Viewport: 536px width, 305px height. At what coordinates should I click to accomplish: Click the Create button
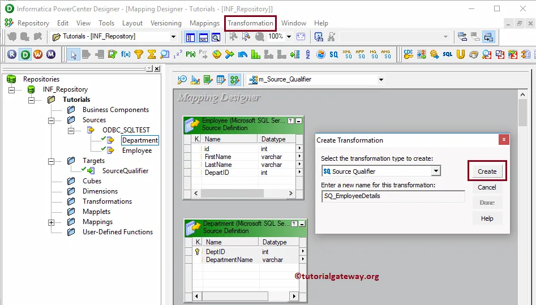(487, 171)
